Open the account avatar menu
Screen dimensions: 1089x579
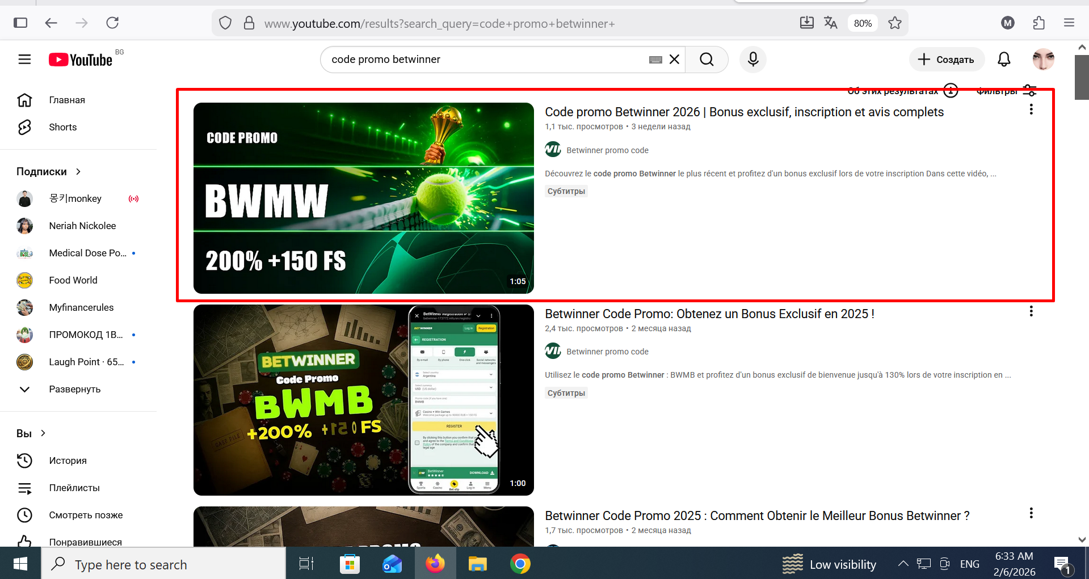[x=1043, y=60]
